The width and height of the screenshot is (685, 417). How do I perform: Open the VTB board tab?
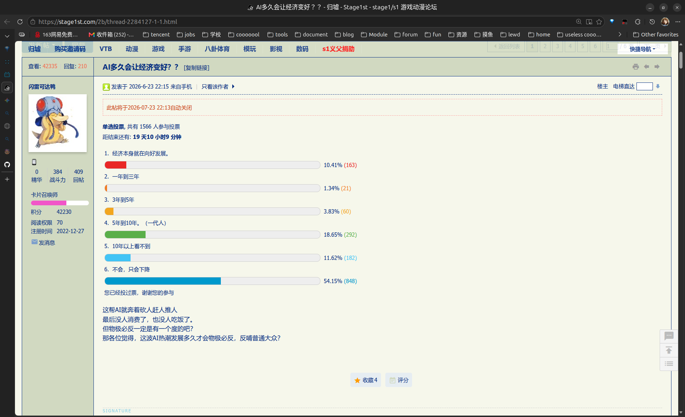pyautogui.click(x=106, y=49)
